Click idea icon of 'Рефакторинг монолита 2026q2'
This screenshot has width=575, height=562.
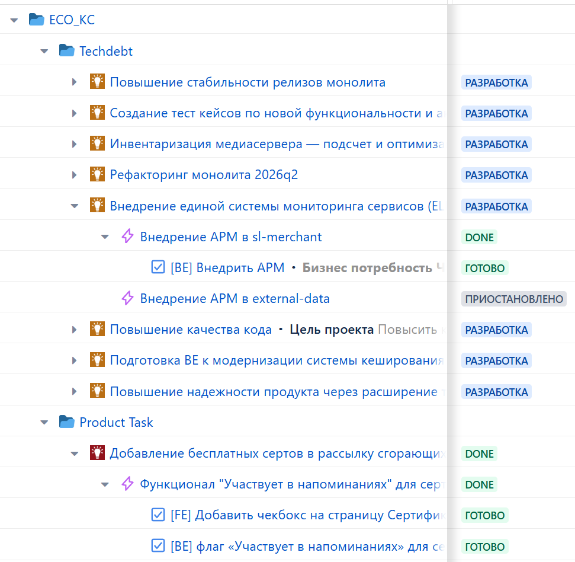[x=97, y=174]
